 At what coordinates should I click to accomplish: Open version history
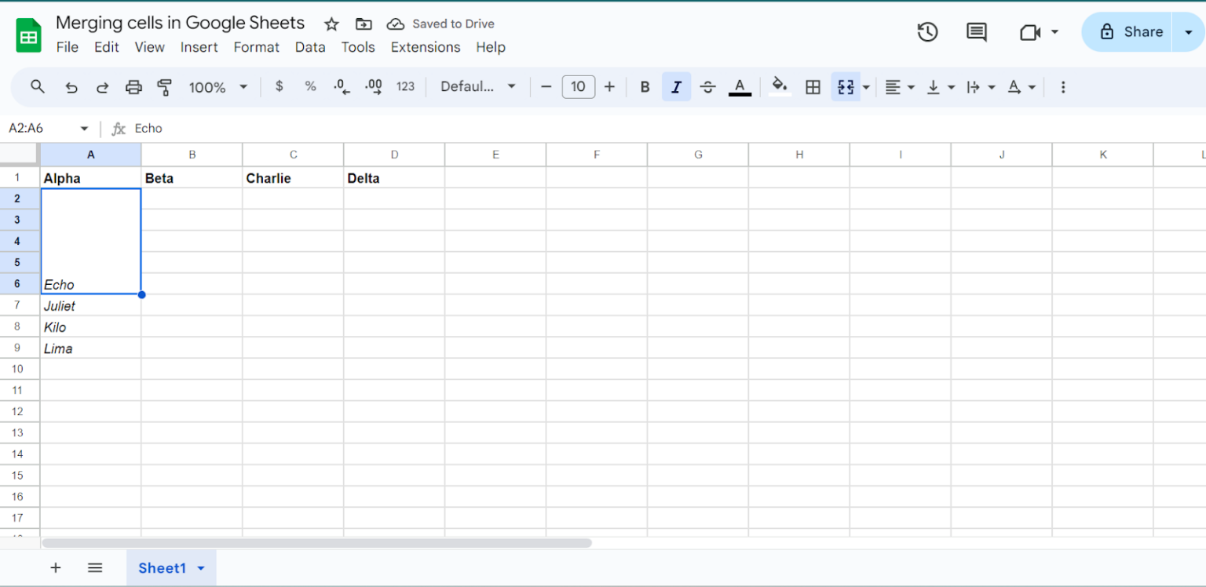coord(927,32)
